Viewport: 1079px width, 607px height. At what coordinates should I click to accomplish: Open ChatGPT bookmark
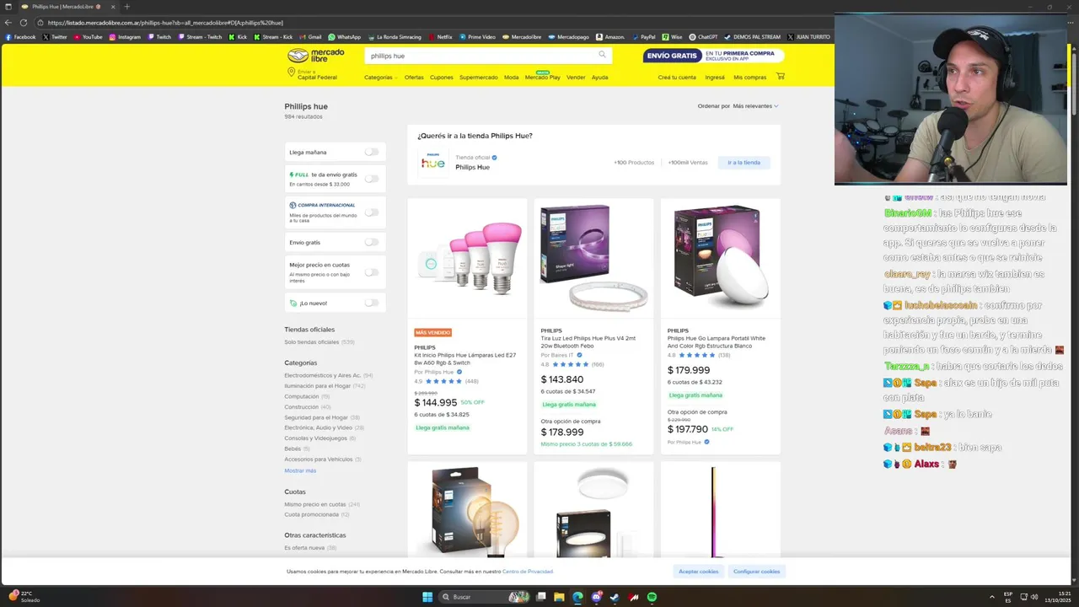[x=703, y=37]
